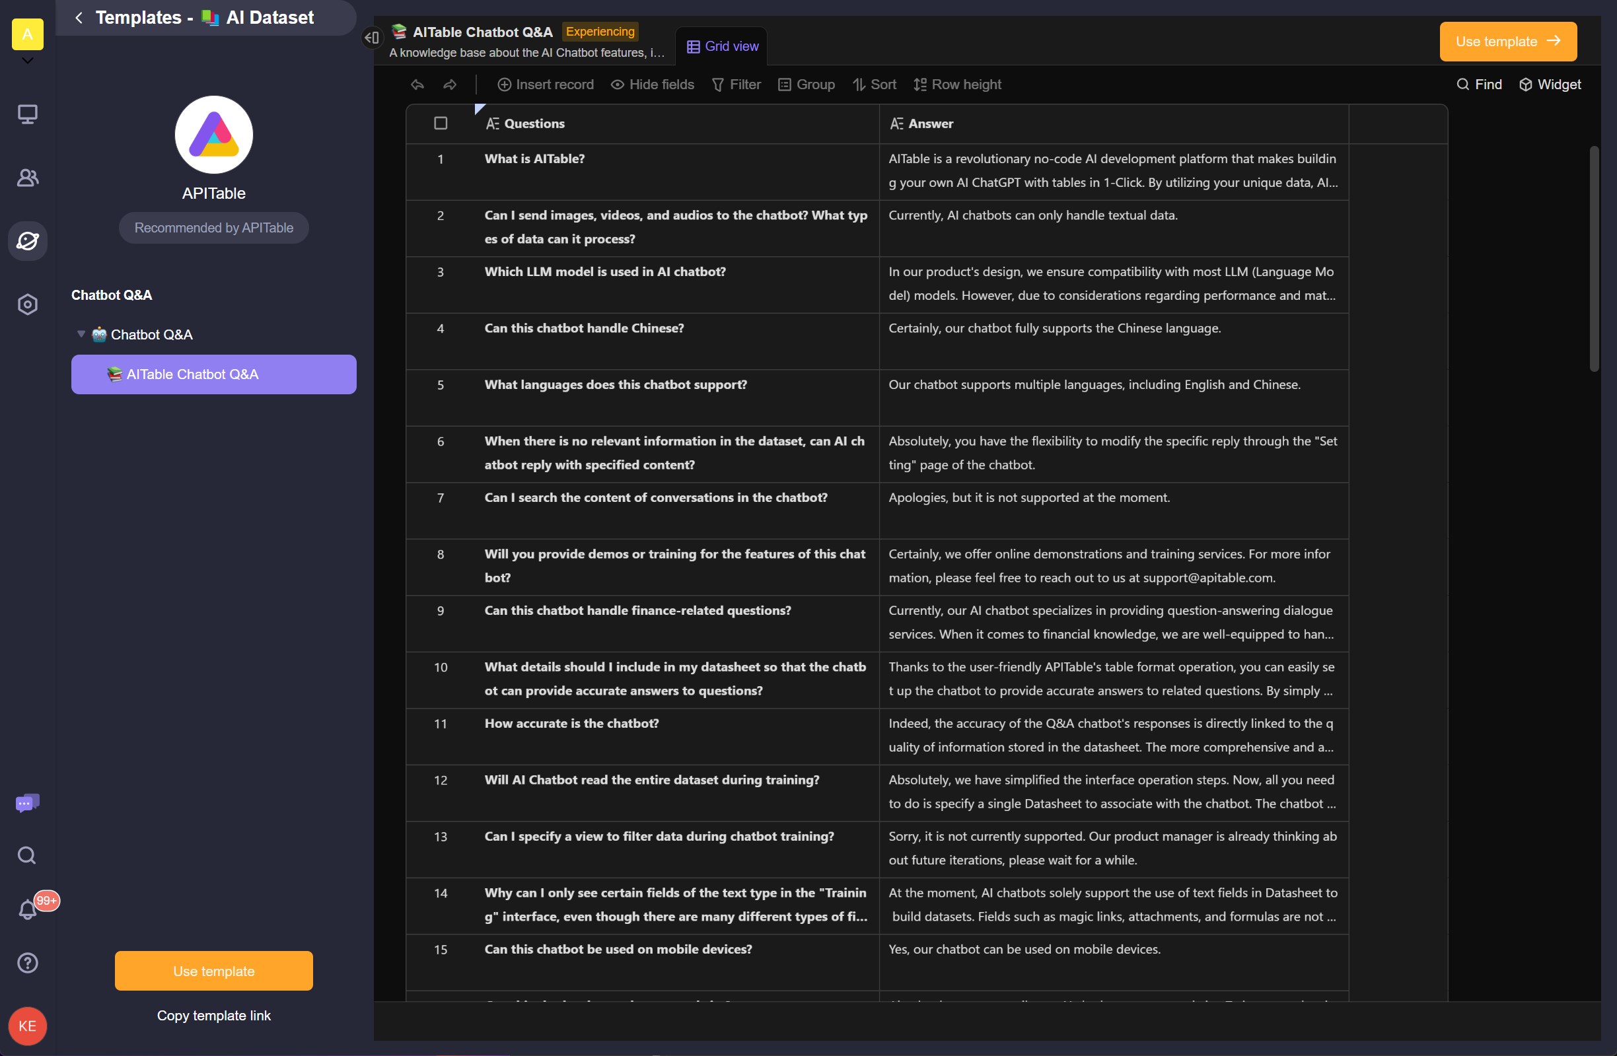
Task: Click the yellow workspace avatar A
Action: 28,34
